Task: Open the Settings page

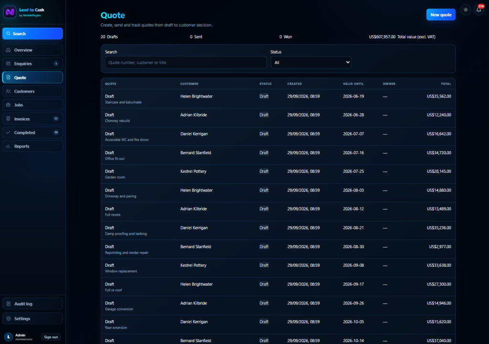Action: pyautogui.click(x=32, y=318)
